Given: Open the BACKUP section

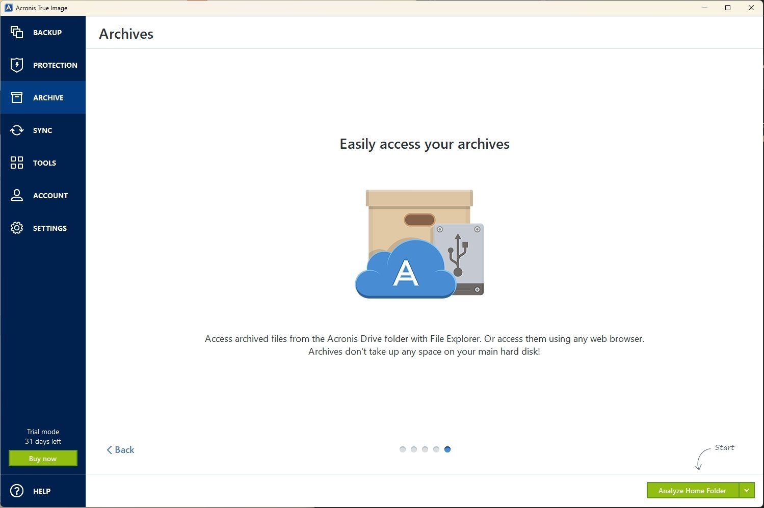Looking at the screenshot, I should 43,32.
